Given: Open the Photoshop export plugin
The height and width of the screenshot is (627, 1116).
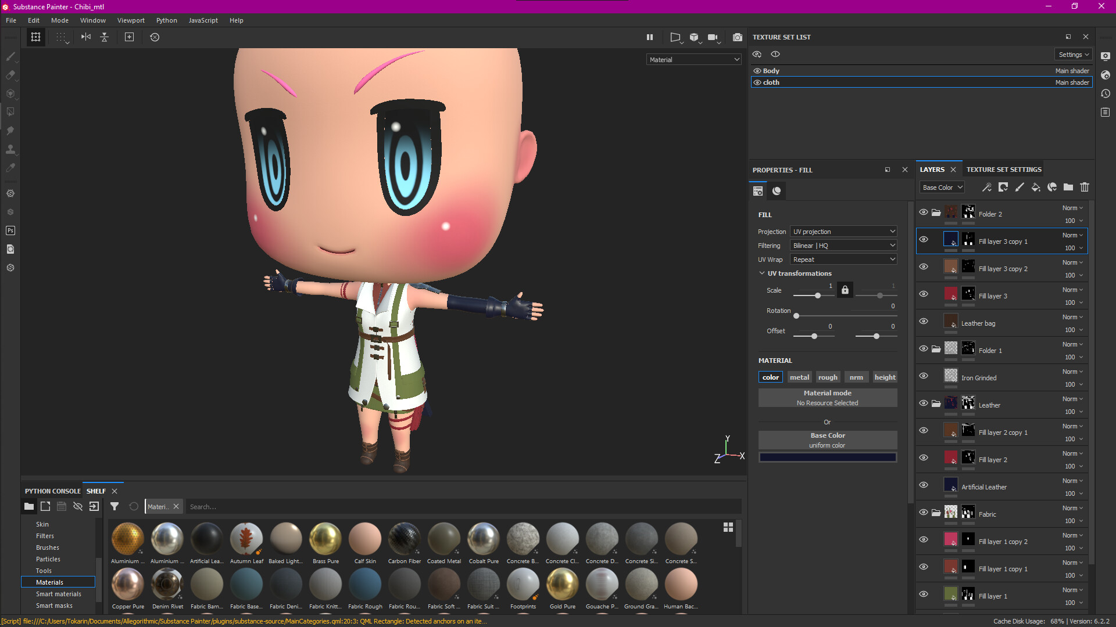Looking at the screenshot, I should coord(10,230).
